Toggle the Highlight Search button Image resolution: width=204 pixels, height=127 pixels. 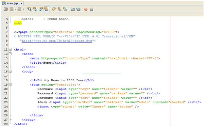pyautogui.click(x=46, y=9)
